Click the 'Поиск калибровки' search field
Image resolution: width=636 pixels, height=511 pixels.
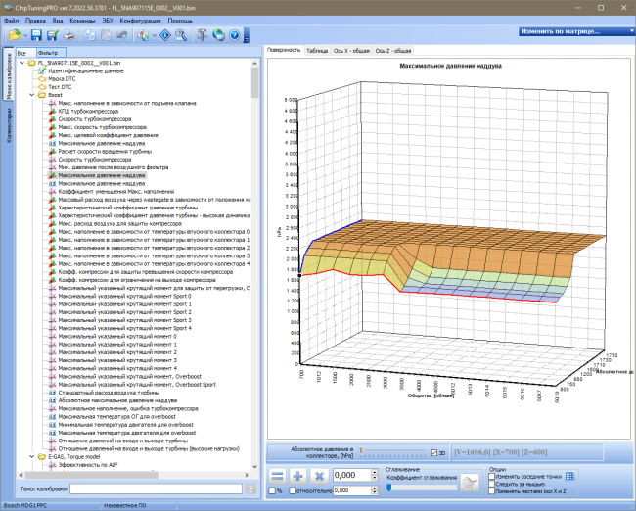click(x=156, y=489)
